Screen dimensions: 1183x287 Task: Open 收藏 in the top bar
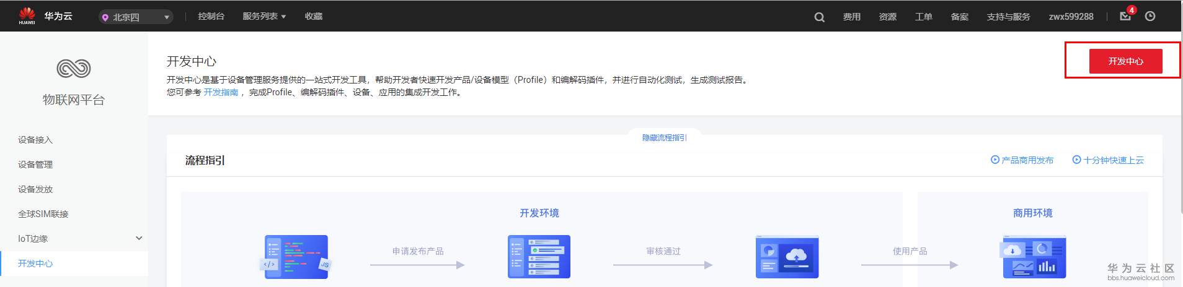coord(314,16)
